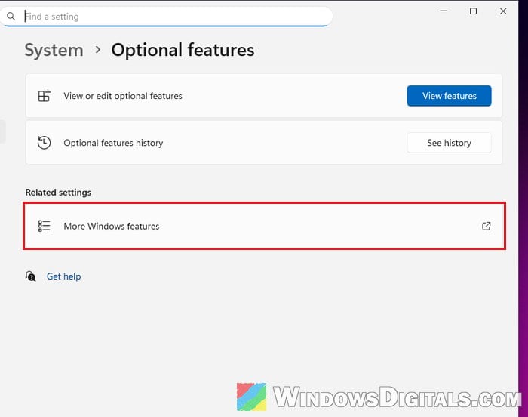
Task: Click the More Windows features list icon
Action: (x=44, y=226)
